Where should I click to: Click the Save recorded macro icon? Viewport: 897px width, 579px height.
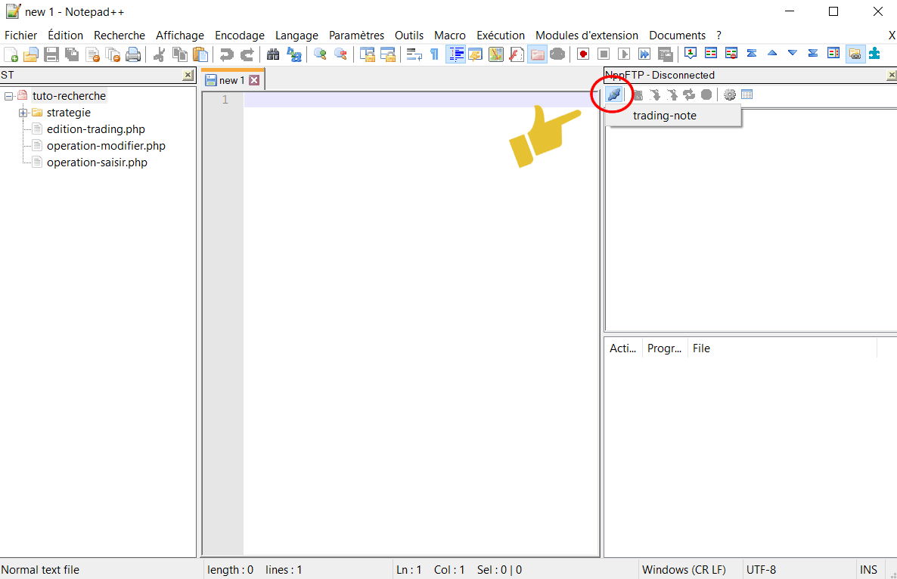665,54
